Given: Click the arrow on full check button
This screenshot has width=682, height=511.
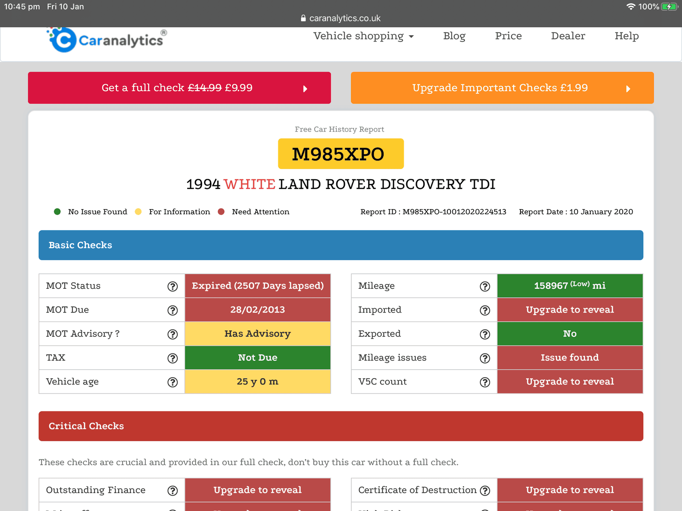Looking at the screenshot, I should click(305, 89).
